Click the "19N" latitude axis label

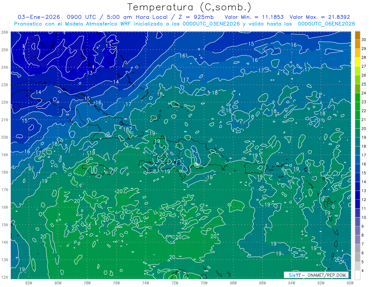point(4,154)
